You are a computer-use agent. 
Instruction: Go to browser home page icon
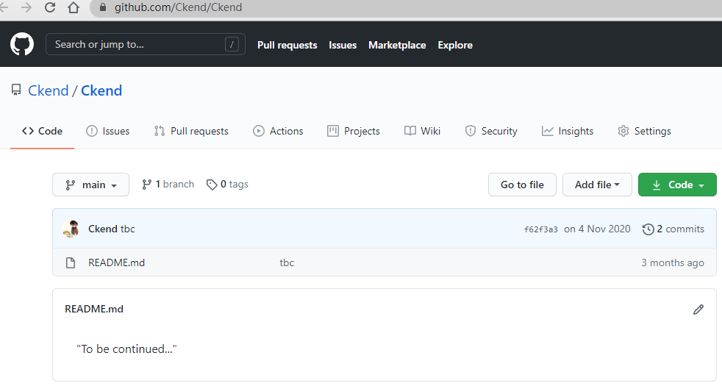[74, 7]
